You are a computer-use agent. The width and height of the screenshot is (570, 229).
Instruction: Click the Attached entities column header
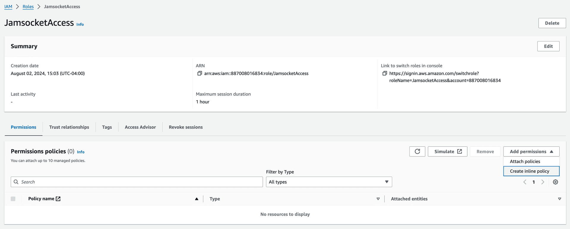(409, 199)
